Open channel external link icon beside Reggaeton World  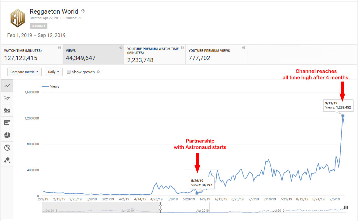coord(83,11)
